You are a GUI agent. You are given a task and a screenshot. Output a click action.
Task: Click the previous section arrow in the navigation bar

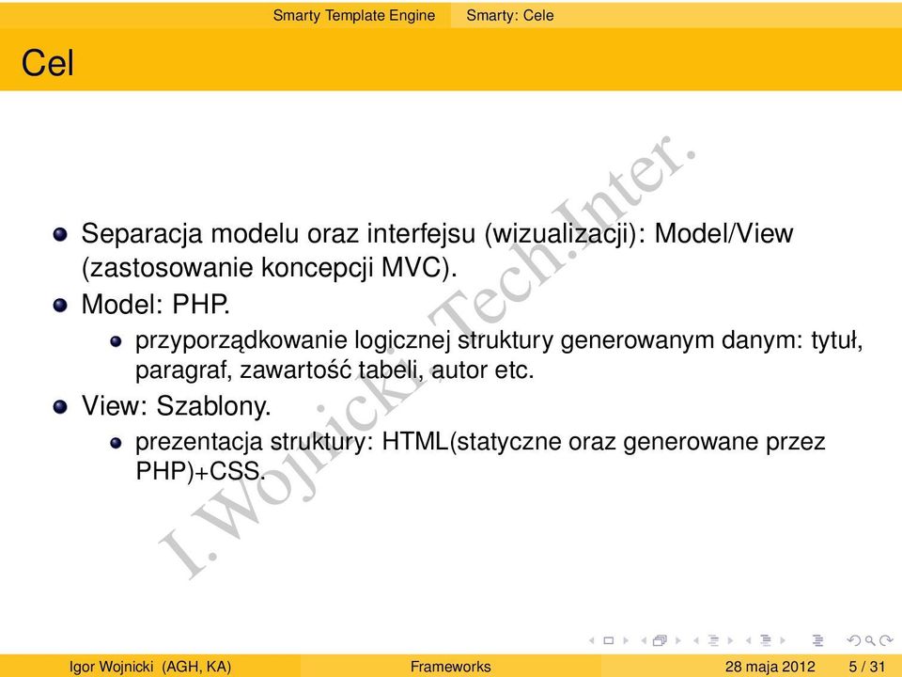tap(749, 640)
